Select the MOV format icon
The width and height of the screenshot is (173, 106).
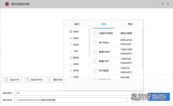pyautogui.click(x=71, y=45)
